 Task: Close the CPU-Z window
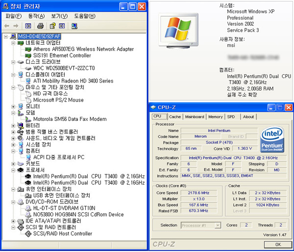point(289,108)
